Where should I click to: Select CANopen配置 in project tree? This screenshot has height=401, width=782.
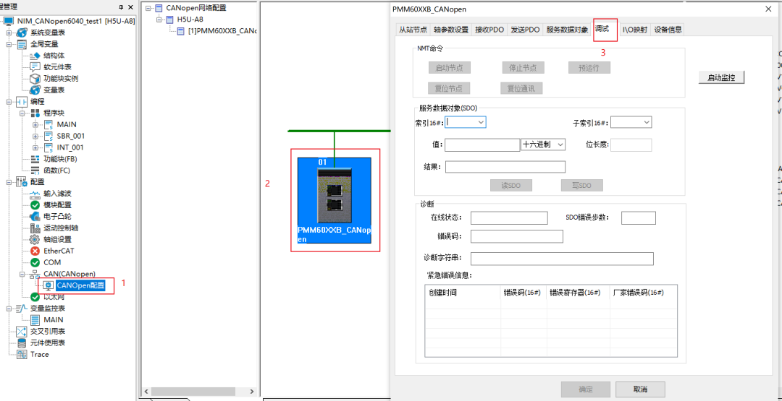pyautogui.click(x=80, y=285)
